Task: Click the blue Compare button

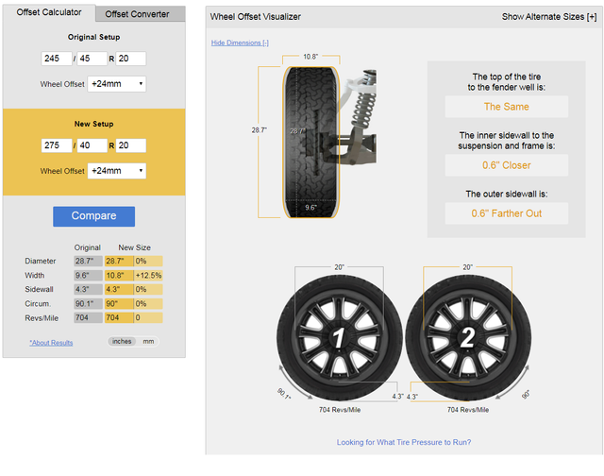Action: pos(94,216)
